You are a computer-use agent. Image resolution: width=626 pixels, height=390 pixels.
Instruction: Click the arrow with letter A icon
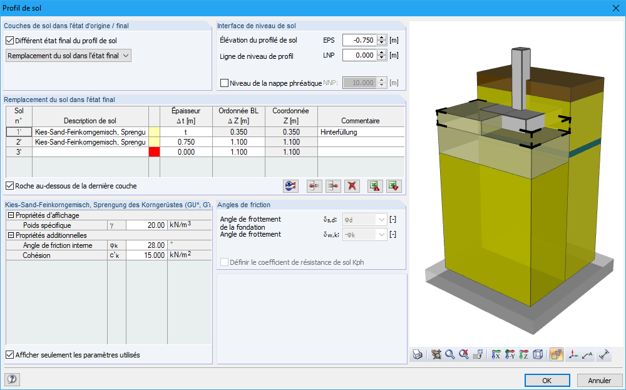coord(587,354)
